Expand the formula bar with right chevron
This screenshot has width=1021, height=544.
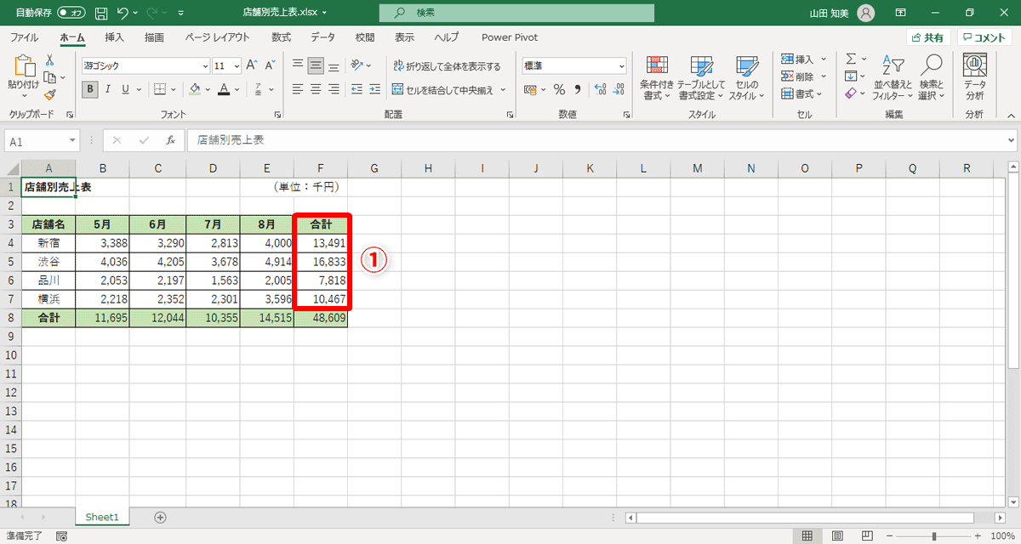tap(1011, 140)
